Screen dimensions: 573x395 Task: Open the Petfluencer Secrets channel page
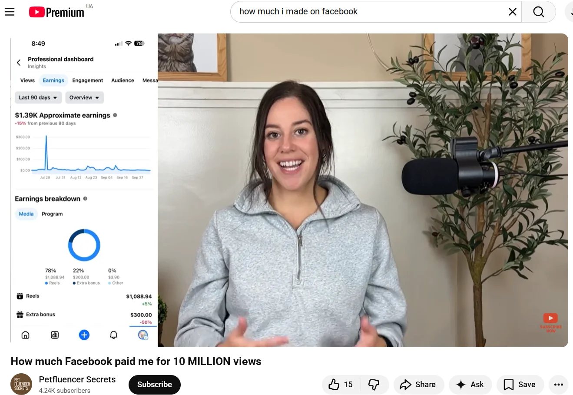click(77, 379)
